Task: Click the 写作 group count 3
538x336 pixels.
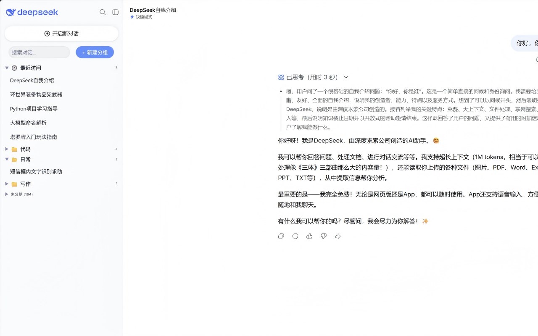Action: 116,184
